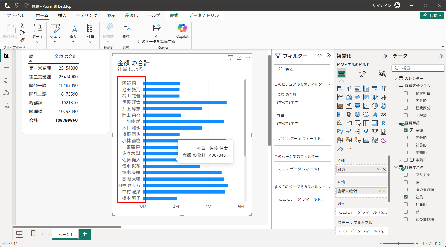Choose the line chart visual

(340, 97)
